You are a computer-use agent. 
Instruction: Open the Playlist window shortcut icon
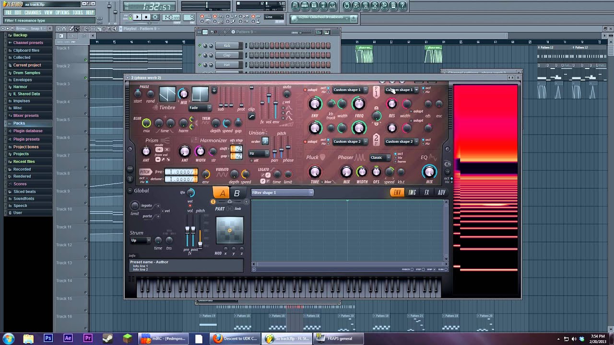click(x=295, y=6)
